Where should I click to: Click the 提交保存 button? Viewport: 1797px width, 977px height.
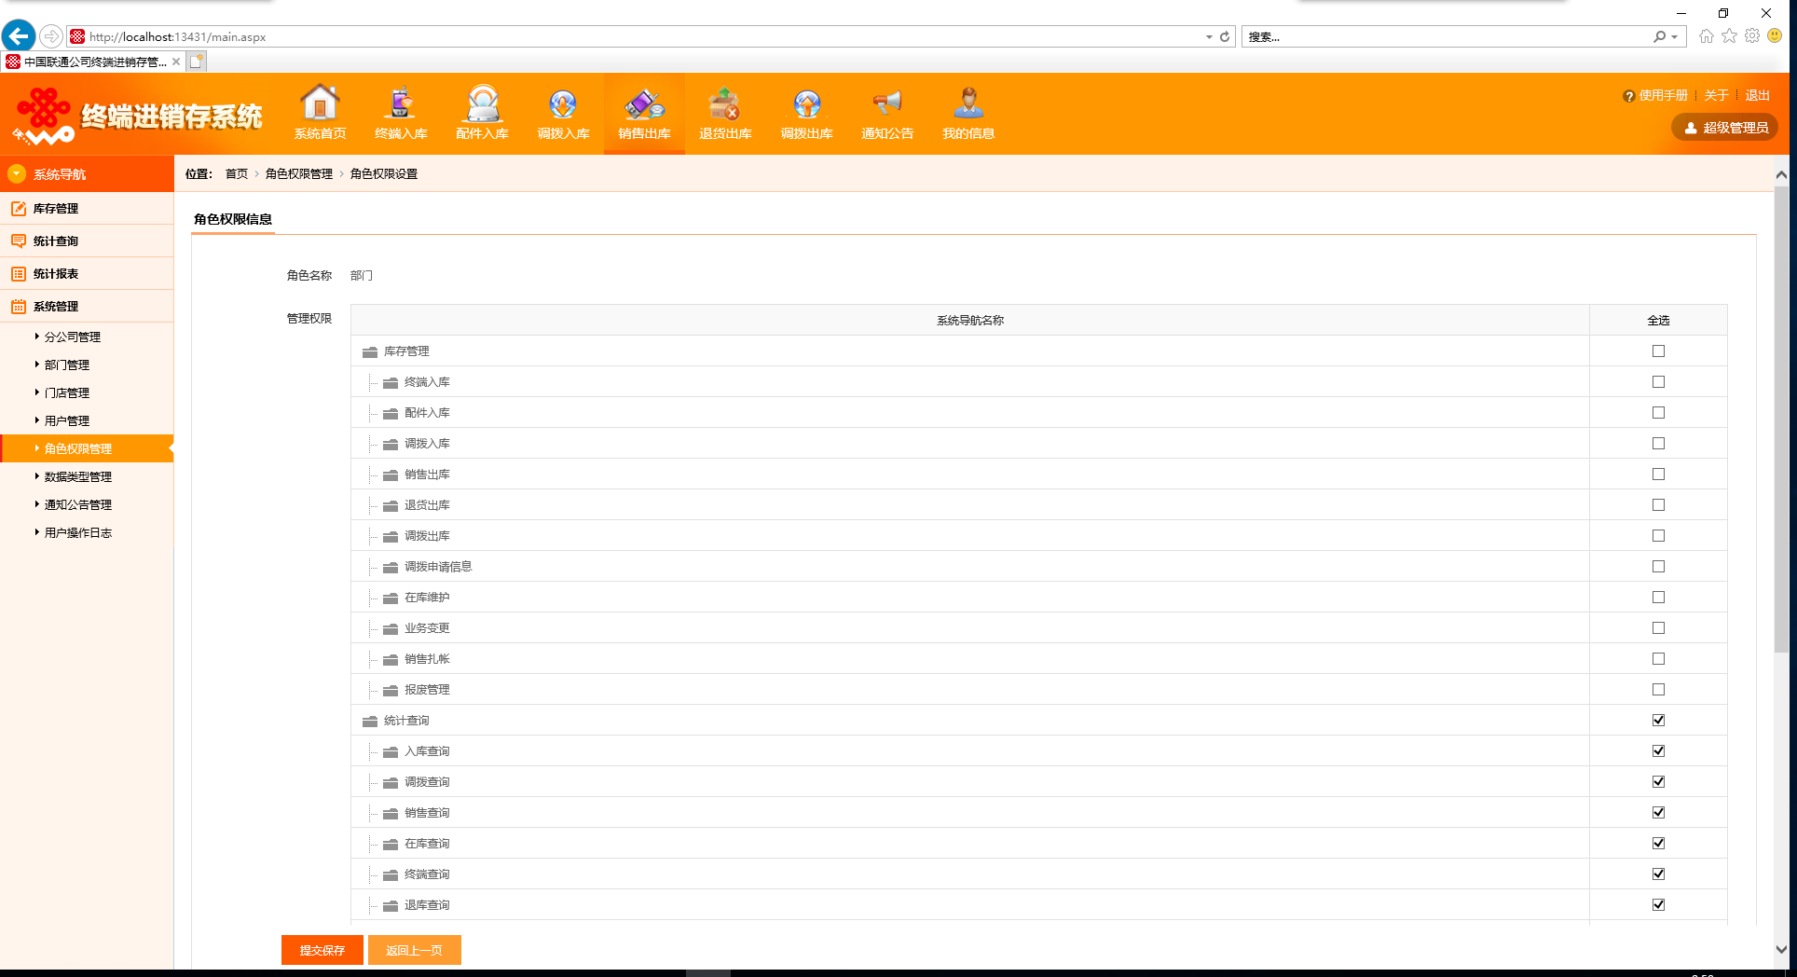[x=322, y=950]
